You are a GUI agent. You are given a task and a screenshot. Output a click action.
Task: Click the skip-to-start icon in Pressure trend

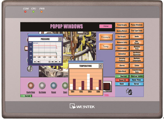[x=35, y=62]
